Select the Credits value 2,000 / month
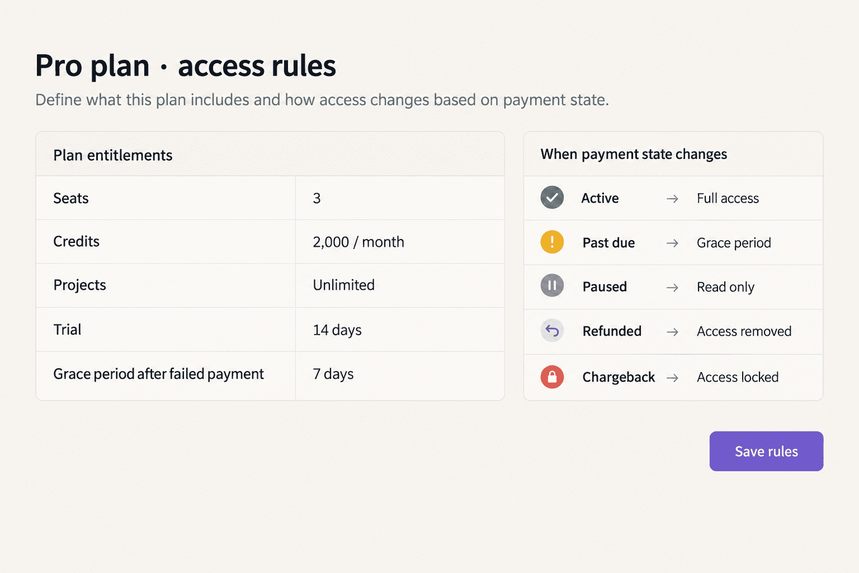 point(358,242)
